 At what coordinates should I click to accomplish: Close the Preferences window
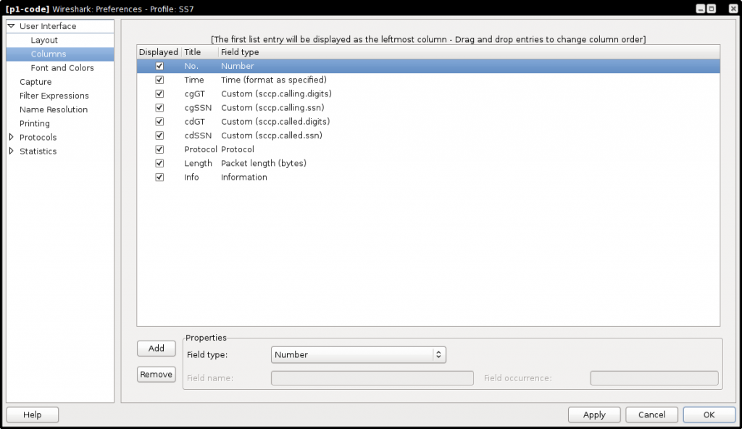tap(733, 9)
